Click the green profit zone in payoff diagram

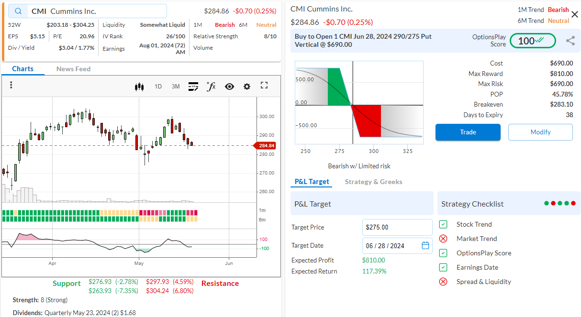[338, 86]
